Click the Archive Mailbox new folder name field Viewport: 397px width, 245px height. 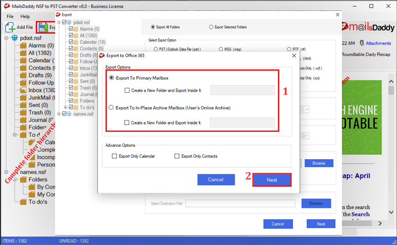[x=242, y=122]
